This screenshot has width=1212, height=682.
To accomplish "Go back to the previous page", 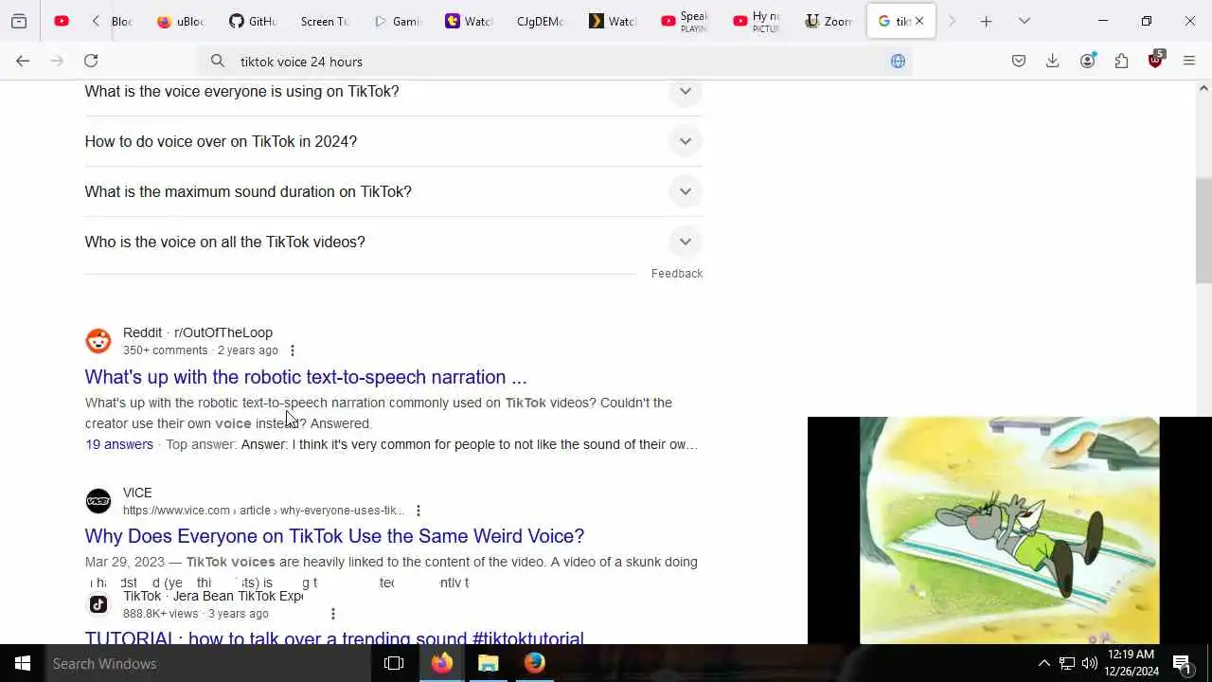I will point(23,61).
